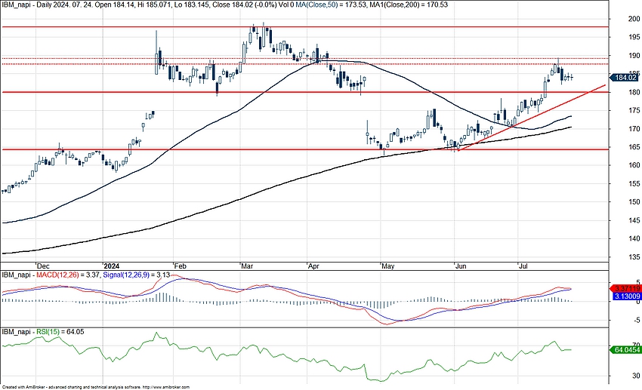Click the green 64.0454 RSI value tag
This screenshot has height=390, width=642.
pos(625,350)
